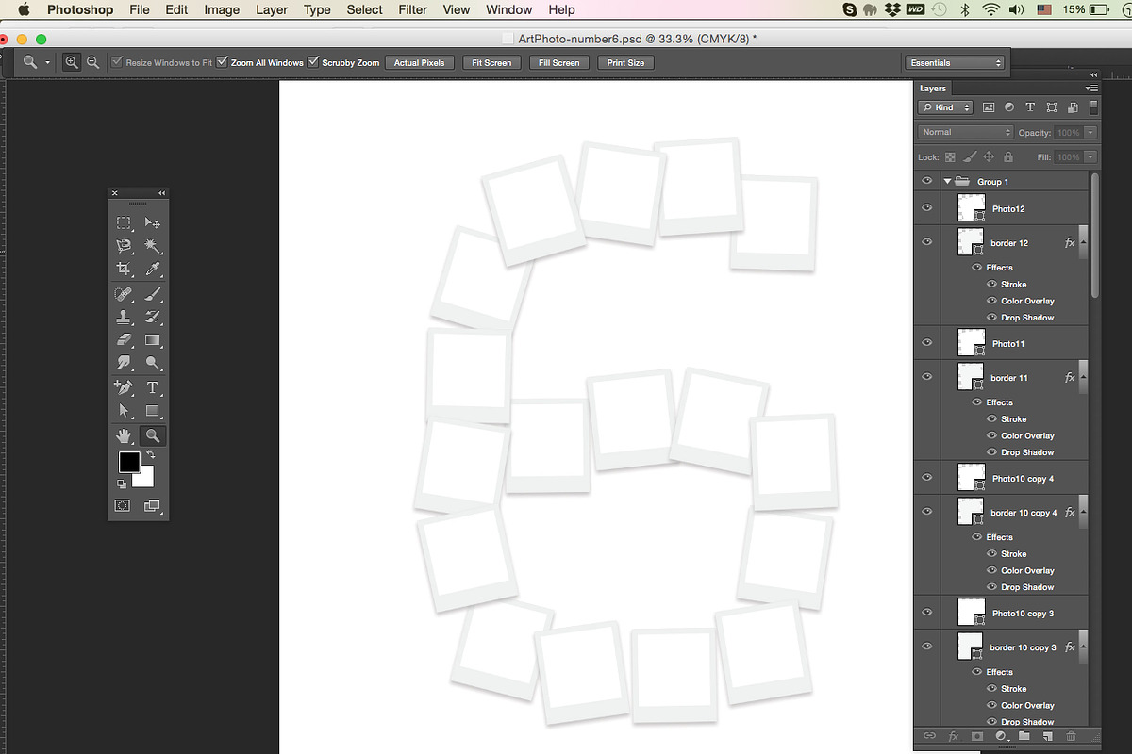
Task: Open the Window menu
Action: tap(508, 9)
